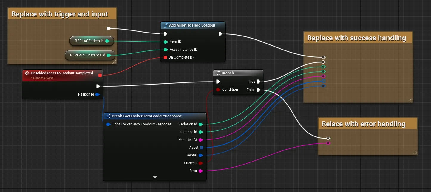Expand the Break LootLockerHeroLoadoutResponse node arrow
The image size is (431, 192).
coord(155,178)
